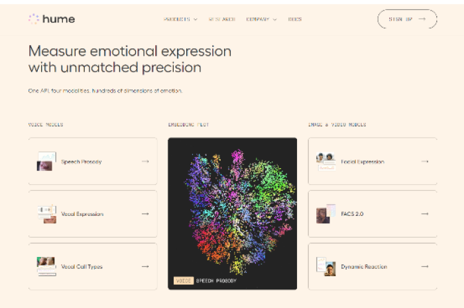Click the arrow on Speech Prosody card
The height and width of the screenshot is (308, 464).
[145, 162]
